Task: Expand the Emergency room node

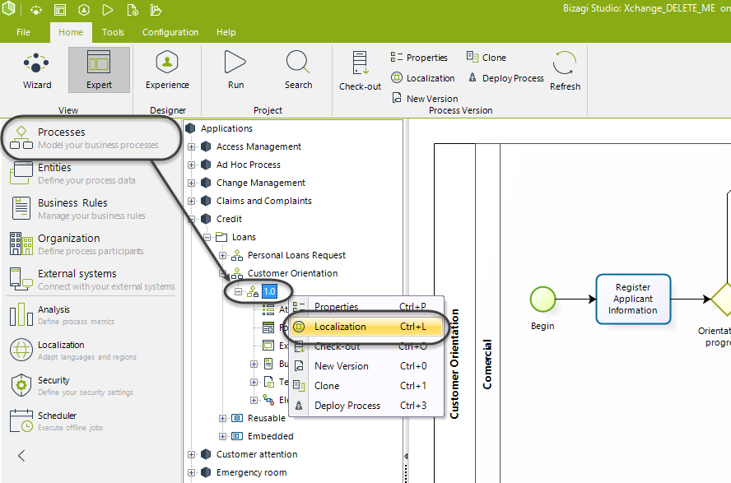Action: (x=191, y=473)
